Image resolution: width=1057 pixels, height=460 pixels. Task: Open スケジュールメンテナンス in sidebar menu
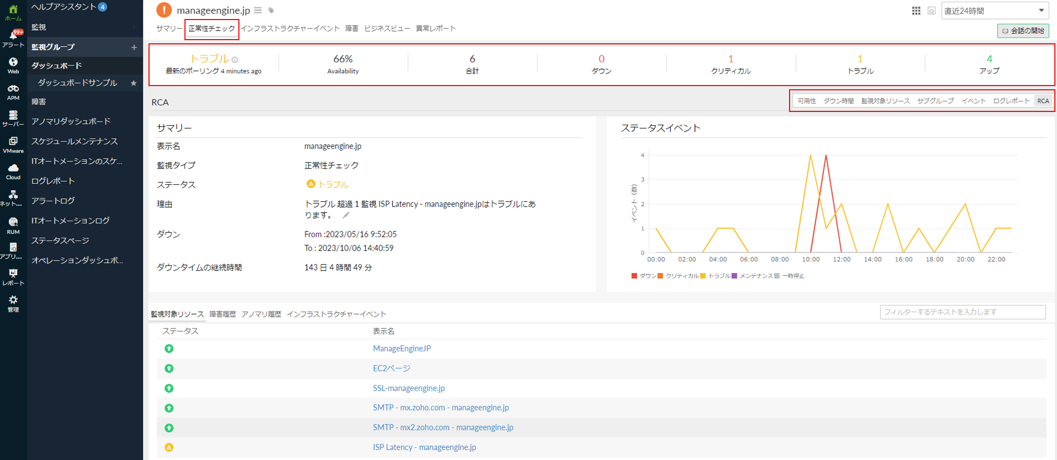75,142
